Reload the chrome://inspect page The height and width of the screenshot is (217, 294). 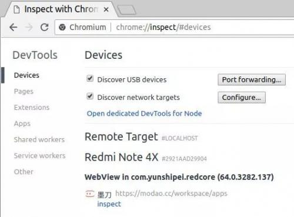point(45,27)
